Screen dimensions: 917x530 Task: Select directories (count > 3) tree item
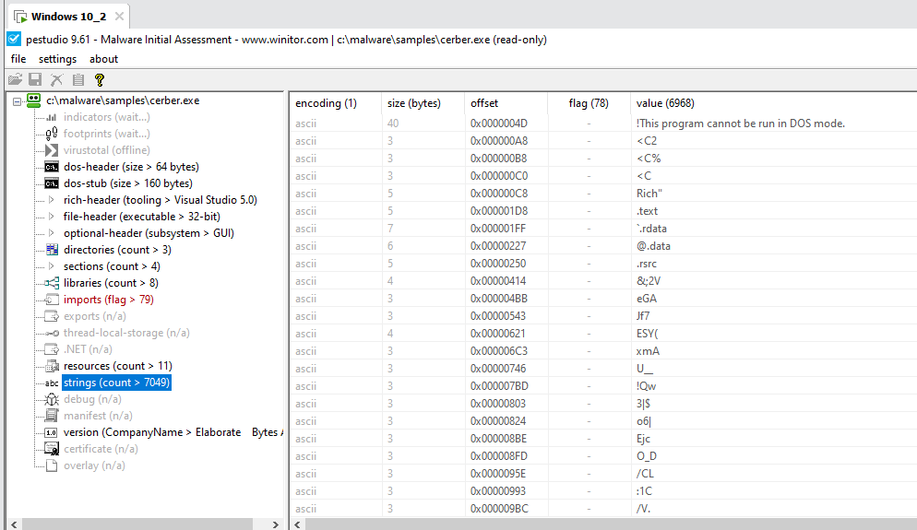(x=117, y=250)
